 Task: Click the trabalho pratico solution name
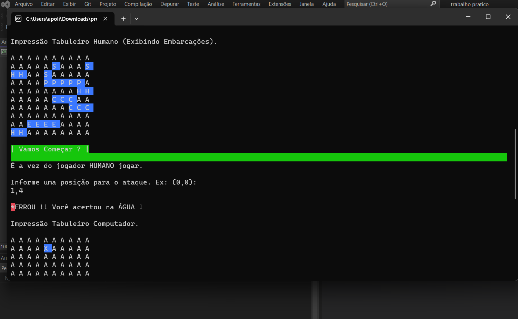click(469, 4)
